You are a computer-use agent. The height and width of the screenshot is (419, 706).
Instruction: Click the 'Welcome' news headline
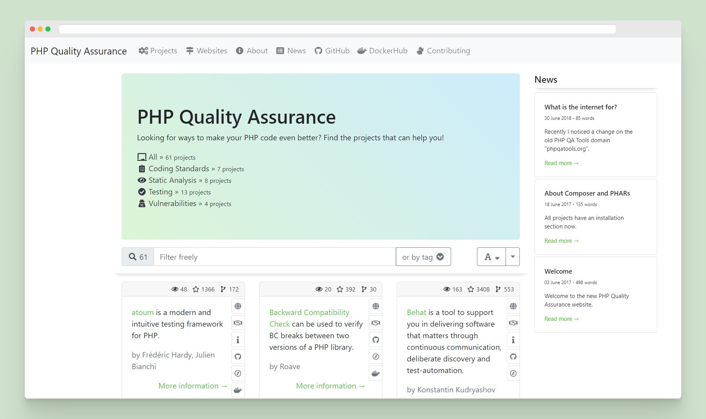558,271
